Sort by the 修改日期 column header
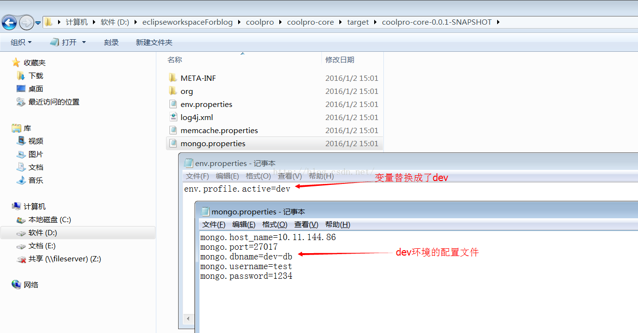The height and width of the screenshot is (333, 638). pyautogui.click(x=340, y=60)
